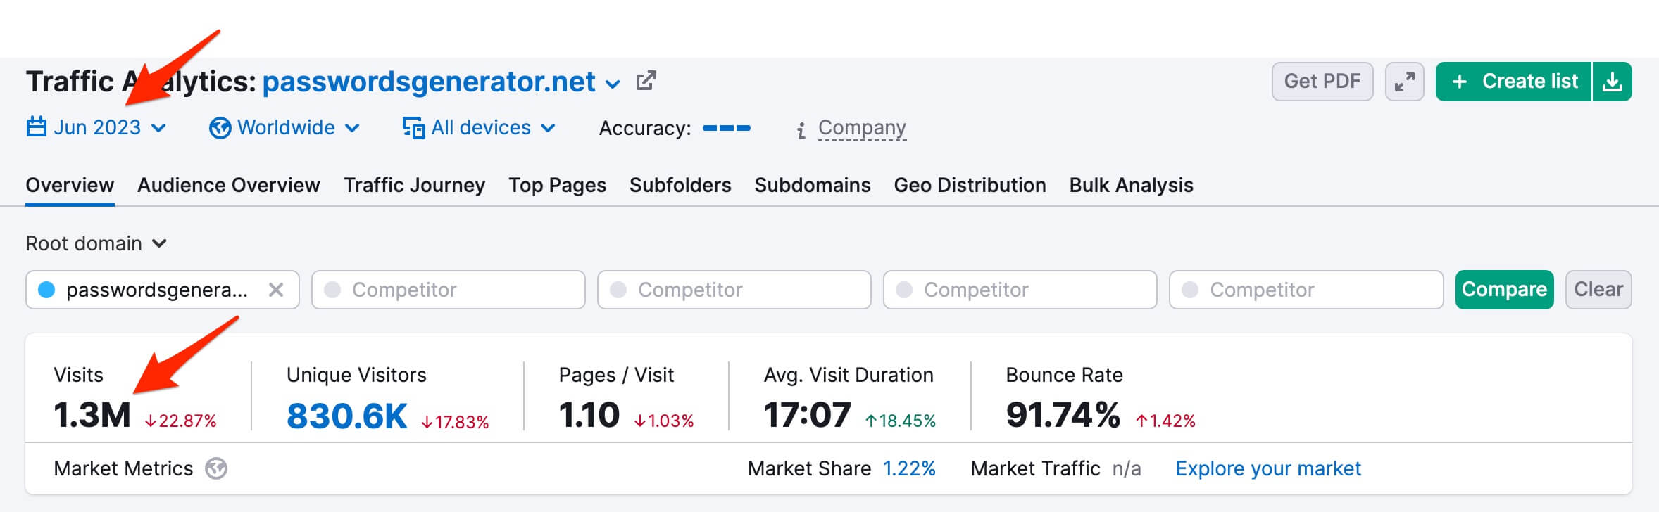Image resolution: width=1659 pixels, height=512 pixels.
Task: Click the Create list button
Action: 1513,82
